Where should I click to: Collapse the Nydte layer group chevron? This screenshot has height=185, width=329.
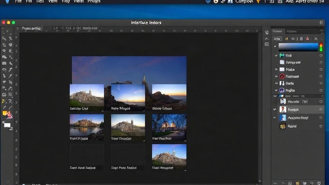(276, 90)
